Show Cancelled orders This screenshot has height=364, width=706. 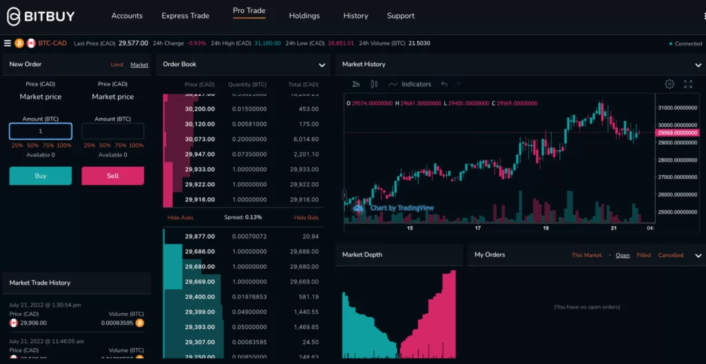pos(670,255)
